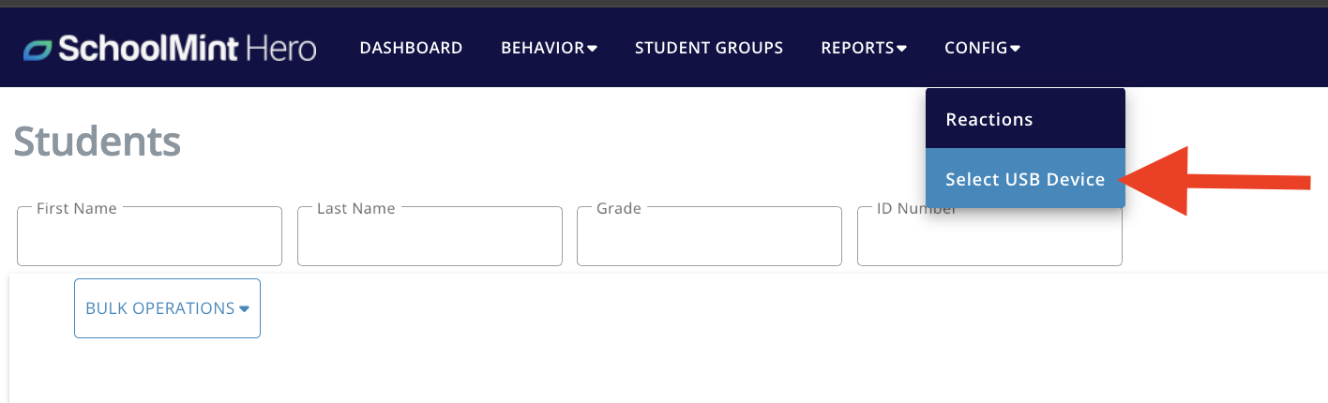Go to STUDENT GROUPS

coord(709,48)
